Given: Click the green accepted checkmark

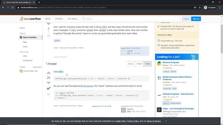Looking at the screenshot, I should click(48, 88).
